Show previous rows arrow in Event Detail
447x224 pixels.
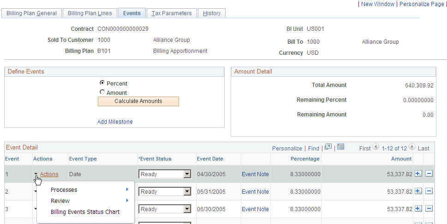tap(376, 147)
